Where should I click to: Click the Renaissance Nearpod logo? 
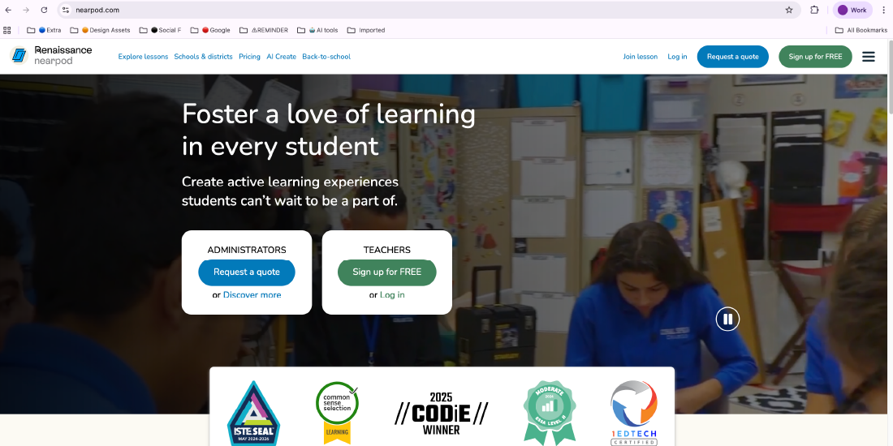coord(50,55)
